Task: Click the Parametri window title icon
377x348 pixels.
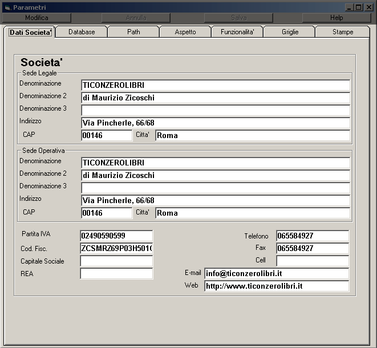Action: 8,7
